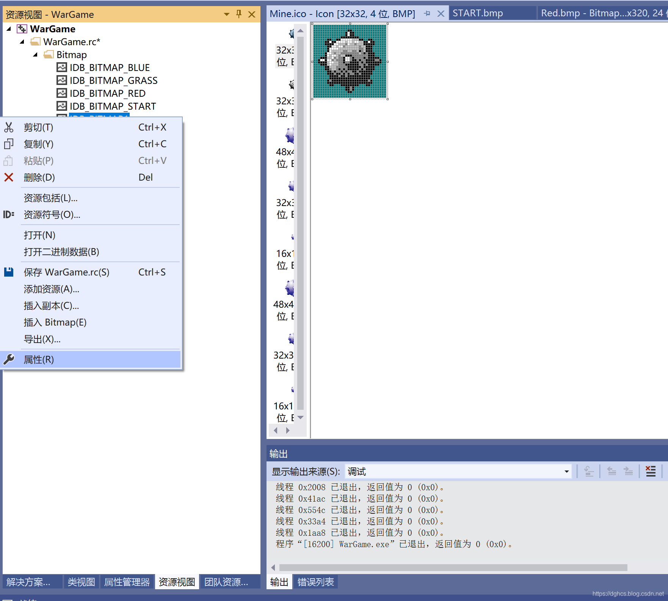Collapse the WarGame.rc* tree node
This screenshot has width=668, height=601.
22,42
